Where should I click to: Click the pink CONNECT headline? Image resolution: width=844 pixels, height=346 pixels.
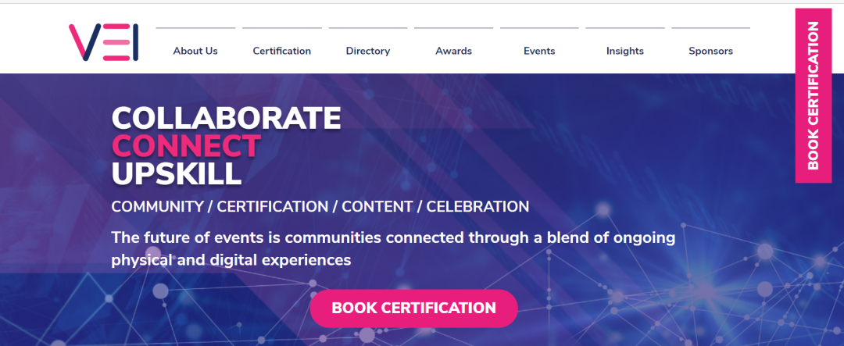[186, 145]
